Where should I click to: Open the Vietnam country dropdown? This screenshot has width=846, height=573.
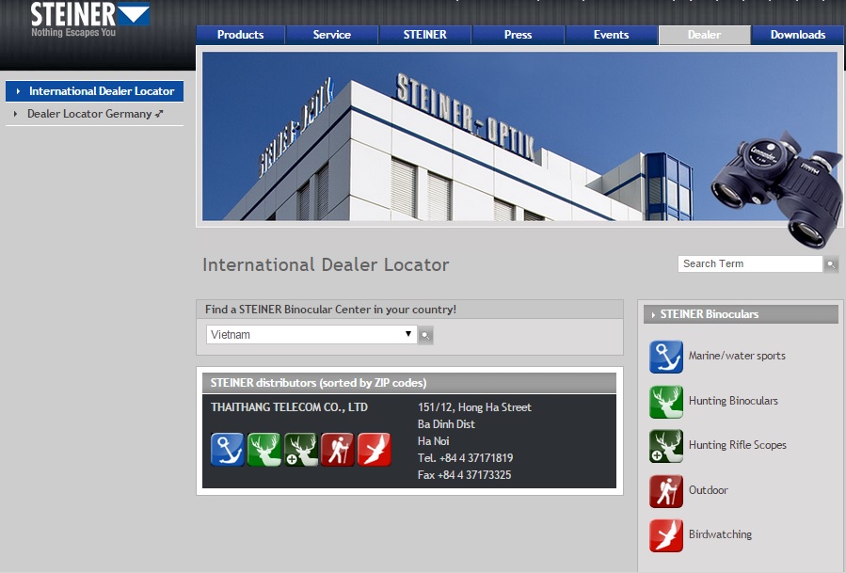coord(311,335)
